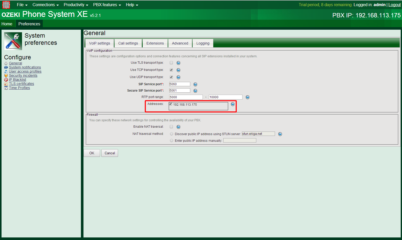Open the PBX features dropdown menu
Image resolution: width=402 pixels, height=240 pixels.
click(107, 5)
